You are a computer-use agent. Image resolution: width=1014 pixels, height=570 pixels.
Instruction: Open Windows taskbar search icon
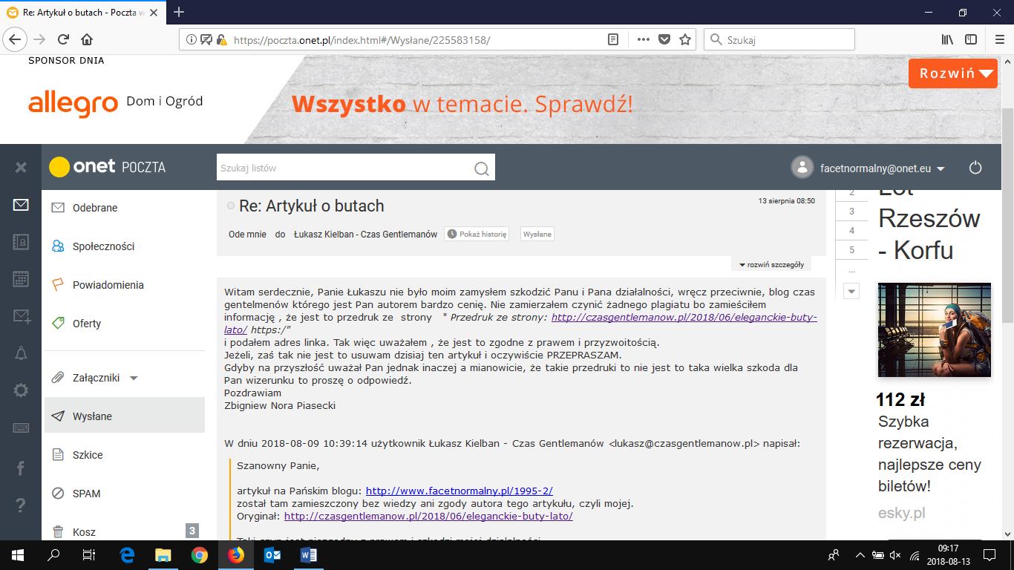53,554
